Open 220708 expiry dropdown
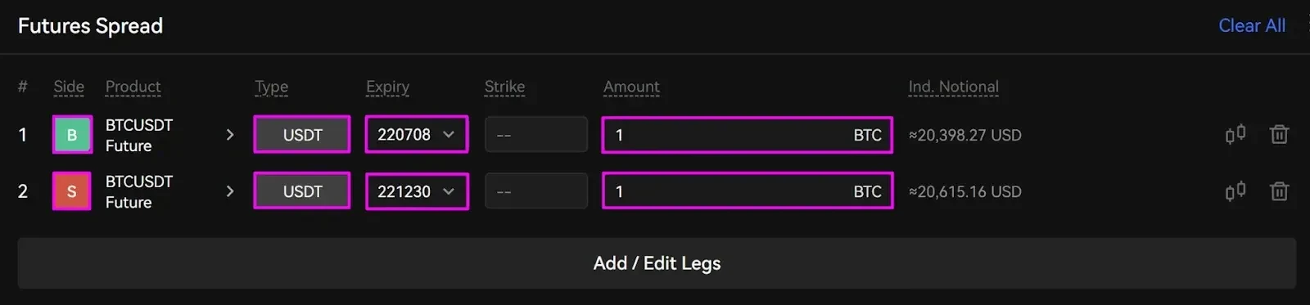Screen dimensions: 1310x305 tap(417, 135)
